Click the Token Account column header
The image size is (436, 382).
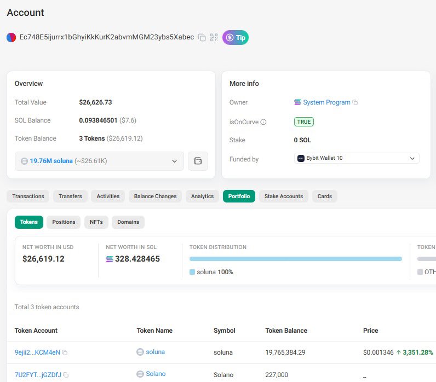point(36,331)
